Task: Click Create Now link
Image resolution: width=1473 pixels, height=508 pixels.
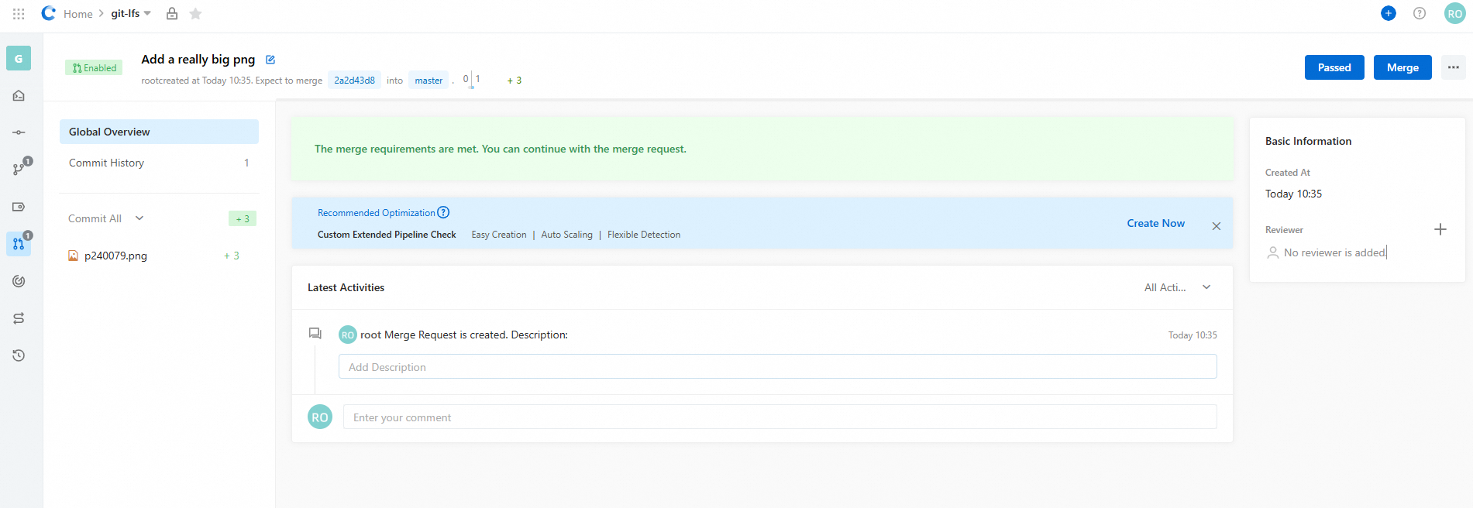Action: click(1155, 223)
